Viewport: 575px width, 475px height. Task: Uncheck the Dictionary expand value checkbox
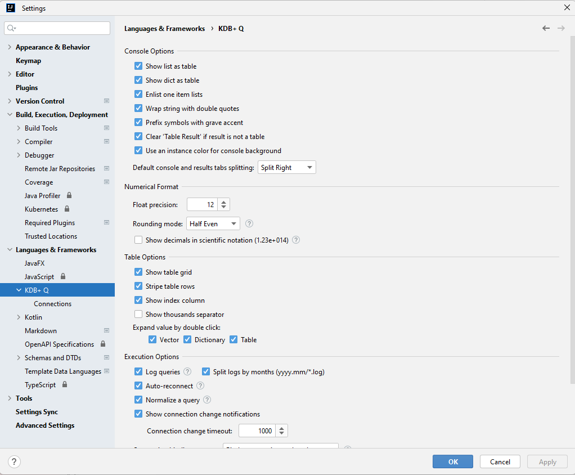click(x=187, y=340)
